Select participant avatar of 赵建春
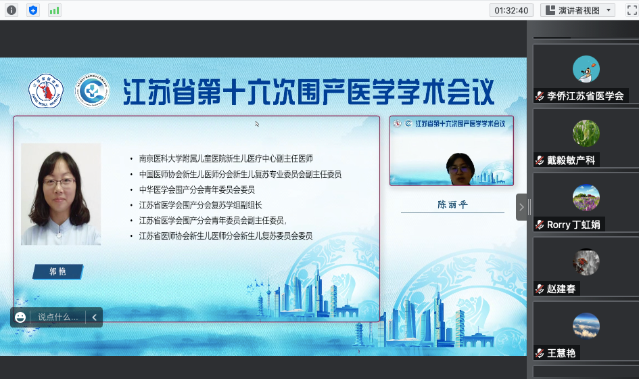This screenshot has width=639, height=381. [586, 262]
